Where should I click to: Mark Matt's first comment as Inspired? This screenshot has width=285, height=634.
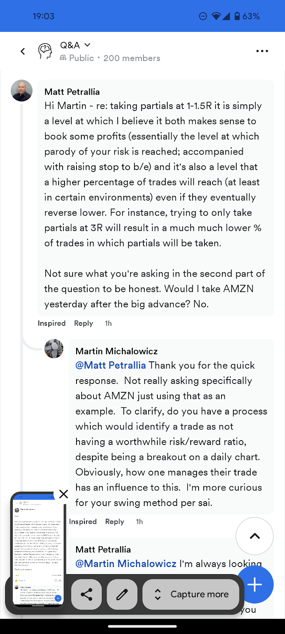pyautogui.click(x=52, y=323)
